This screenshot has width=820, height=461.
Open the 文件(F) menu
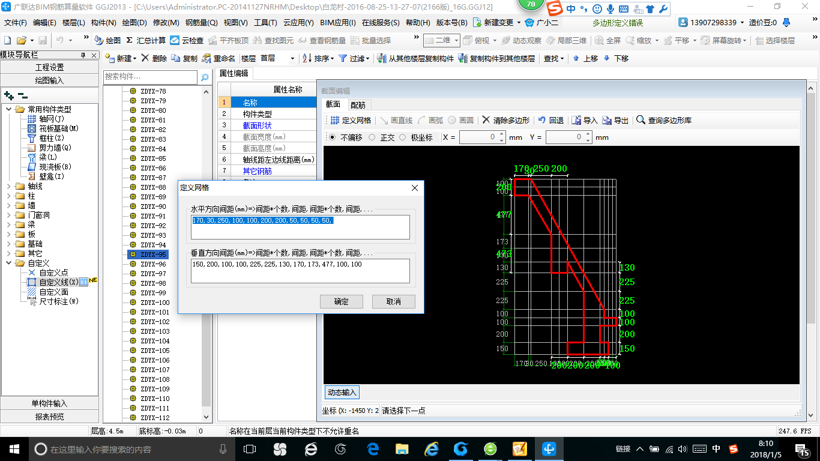pyautogui.click(x=16, y=23)
